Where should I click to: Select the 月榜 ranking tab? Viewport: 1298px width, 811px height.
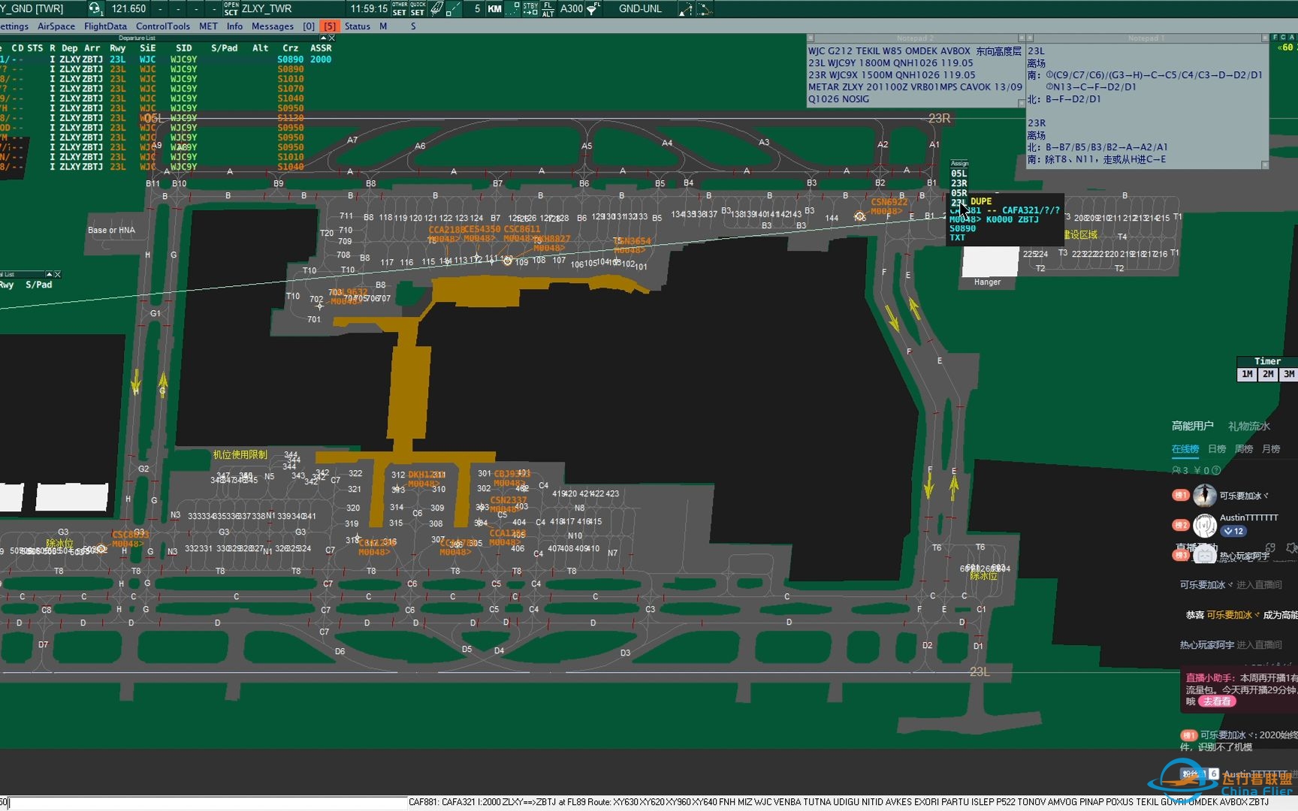pos(1271,449)
